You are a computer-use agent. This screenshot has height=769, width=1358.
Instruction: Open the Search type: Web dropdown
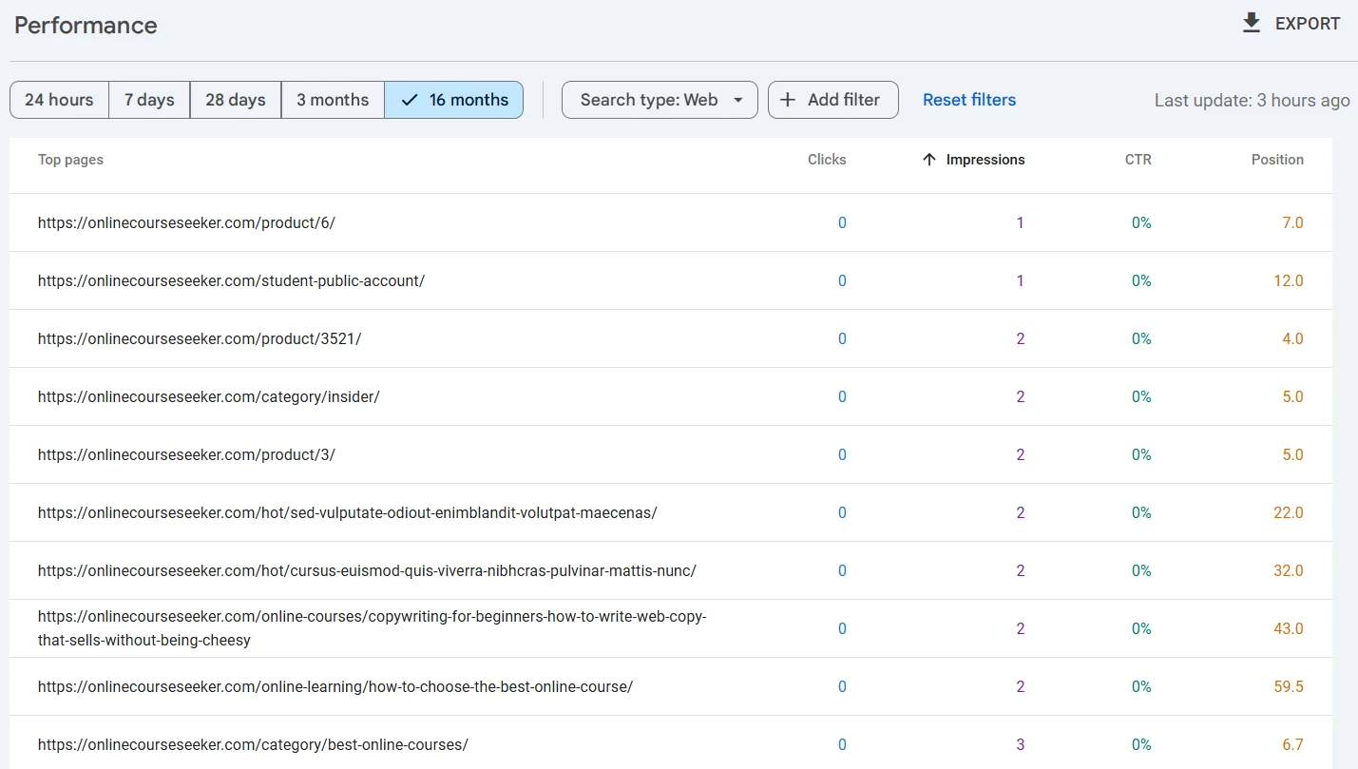pos(649,100)
